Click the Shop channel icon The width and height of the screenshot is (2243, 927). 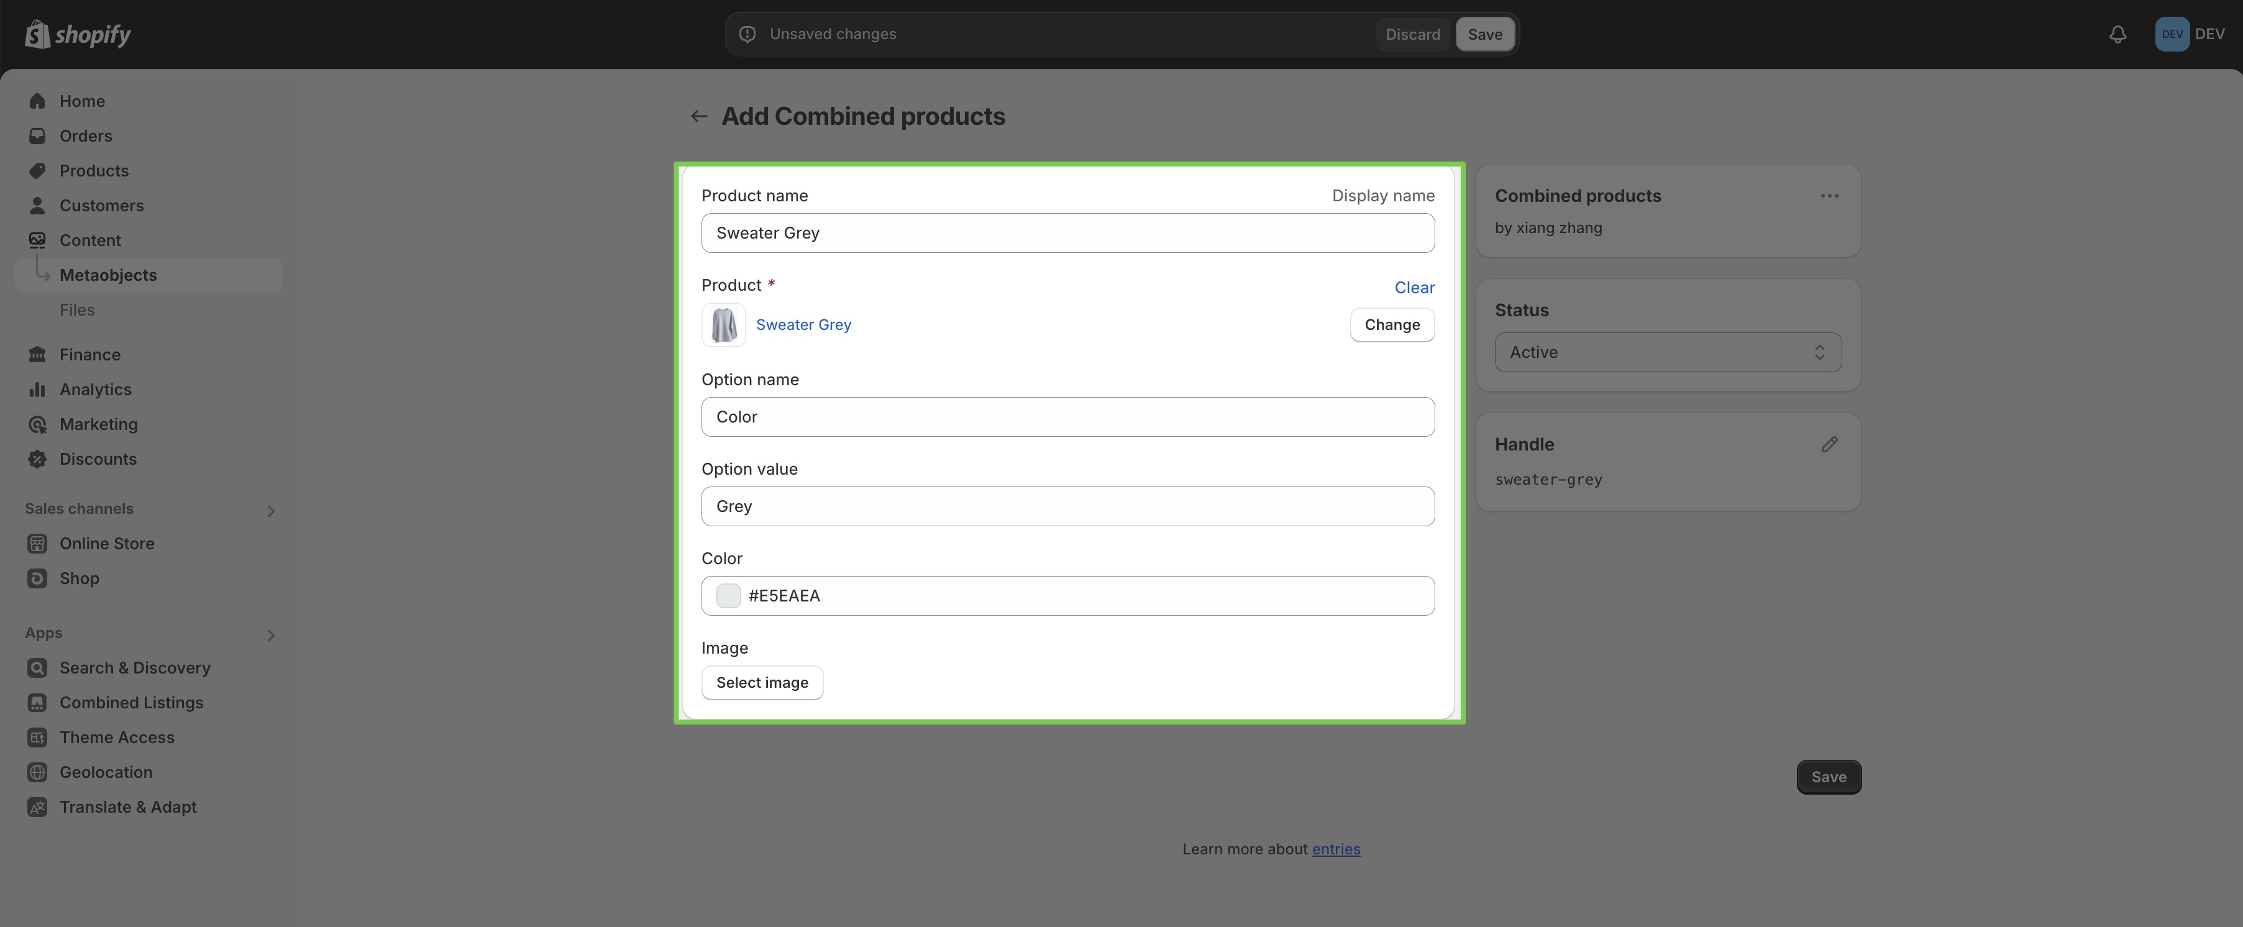click(x=37, y=578)
